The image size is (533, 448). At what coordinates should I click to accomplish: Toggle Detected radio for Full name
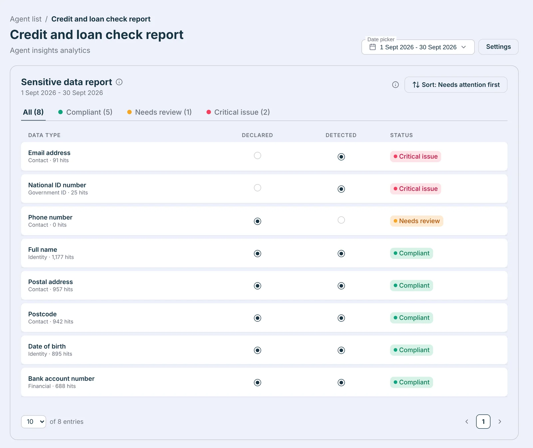click(341, 253)
